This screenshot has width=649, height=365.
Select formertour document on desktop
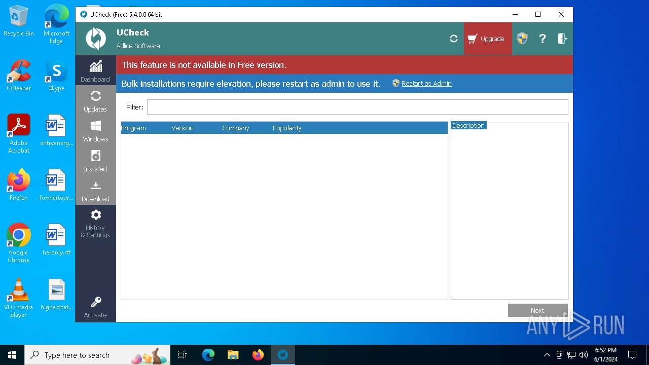click(56, 185)
